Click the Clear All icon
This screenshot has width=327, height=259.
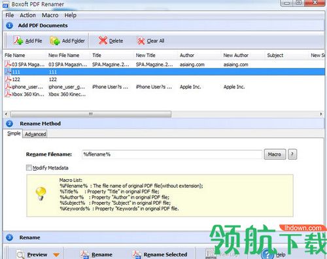(x=141, y=41)
